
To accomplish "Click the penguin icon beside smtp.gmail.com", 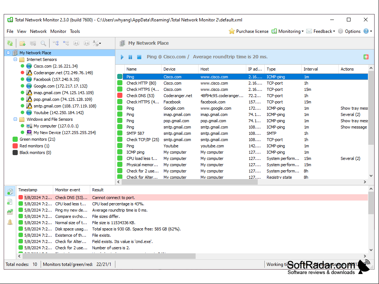I will (29, 106).
